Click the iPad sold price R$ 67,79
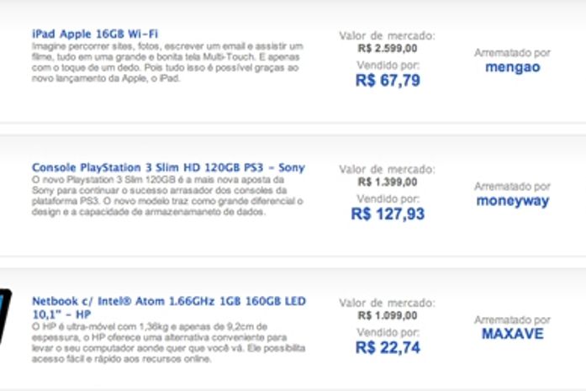The image size is (586, 391). click(x=388, y=81)
